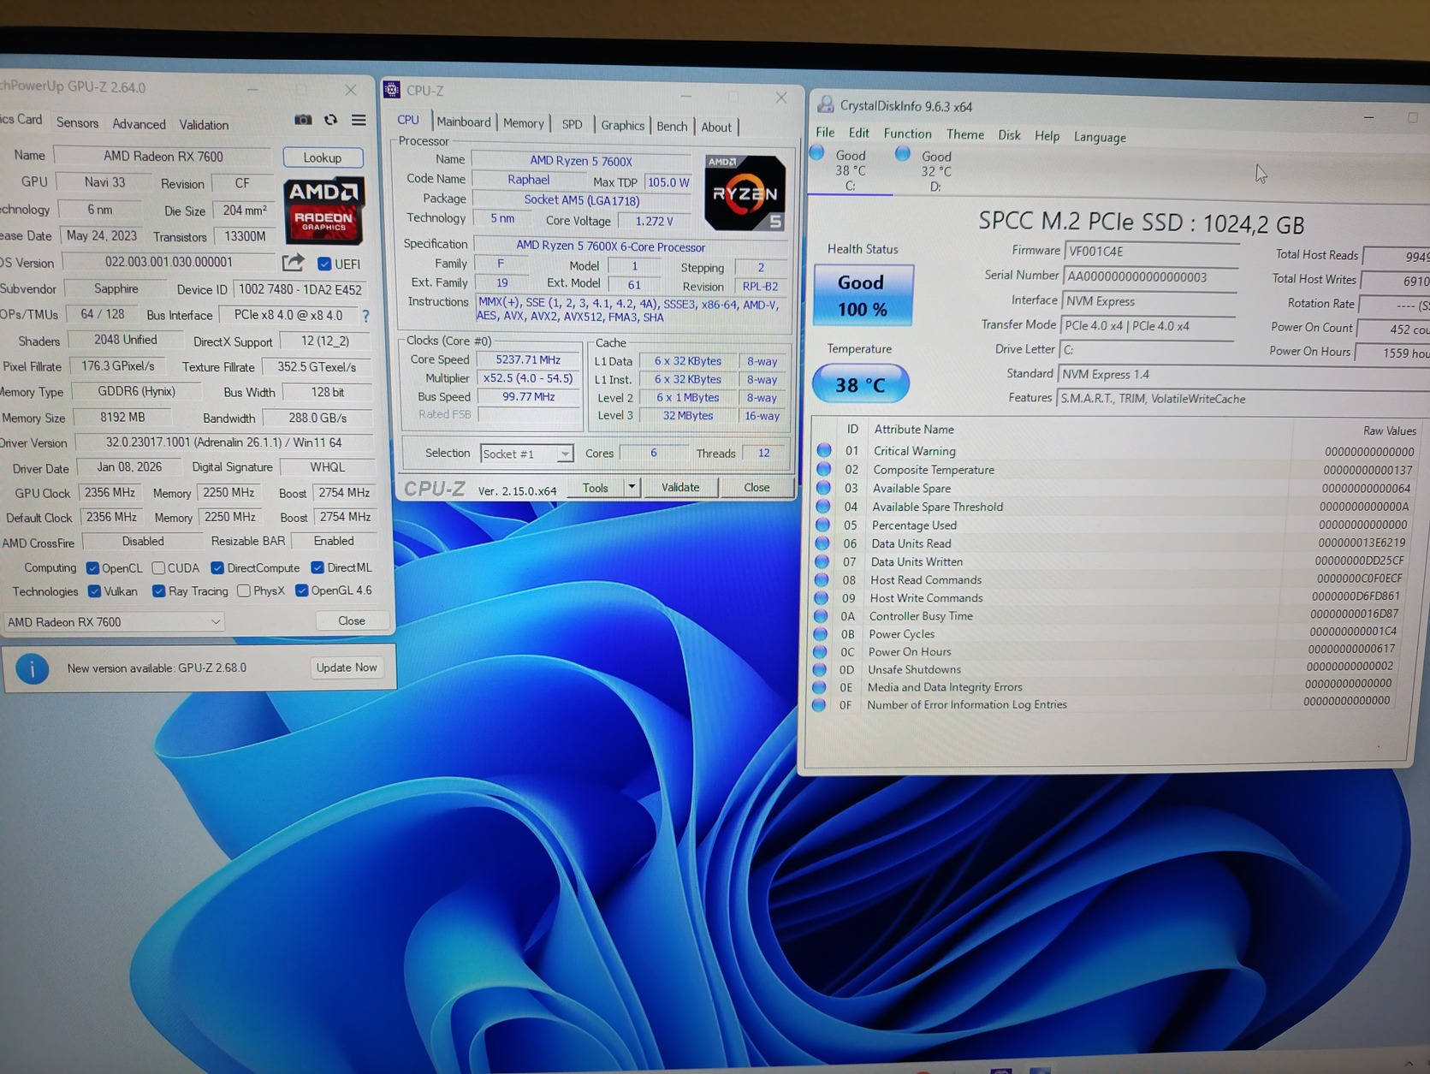Click the Validate button in CPU-Z
This screenshot has width=1430, height=1074.
680,487
